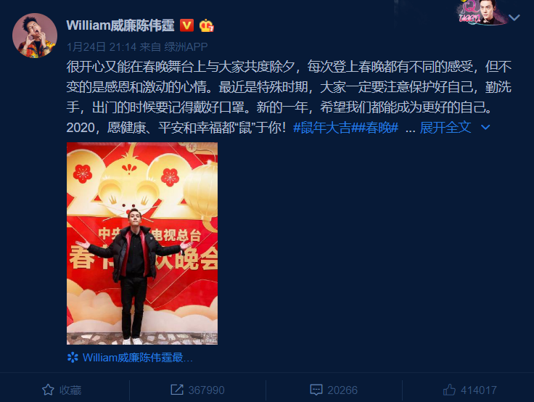Click the crown membership badge icon

pyautogui.click(x=206, y=26)
